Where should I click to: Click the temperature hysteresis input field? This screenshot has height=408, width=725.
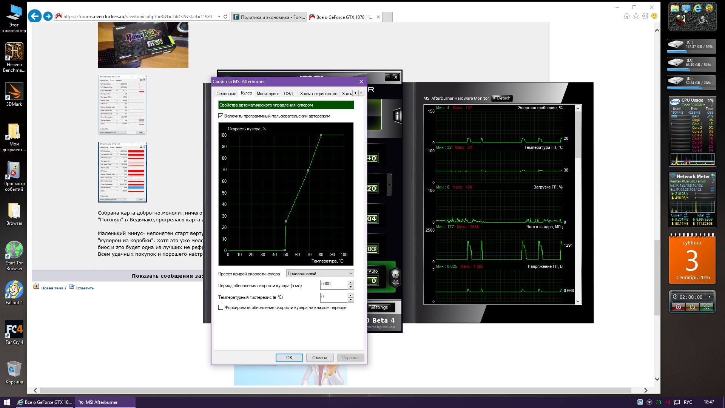(333, 297)
